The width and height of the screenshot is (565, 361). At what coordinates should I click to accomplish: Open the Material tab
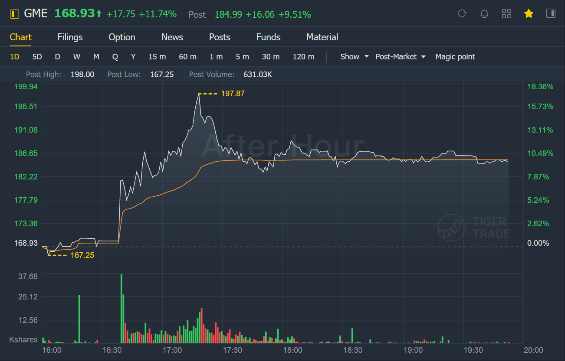coord(322,37)
